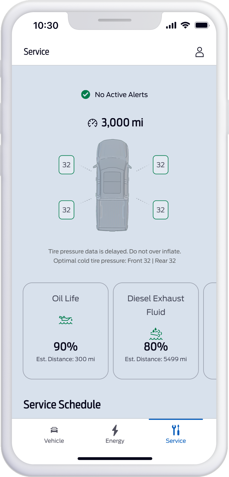The image size is (229, 477).
Task: Select the rear-left tire pressure box
Action: [x=66, y=210]
